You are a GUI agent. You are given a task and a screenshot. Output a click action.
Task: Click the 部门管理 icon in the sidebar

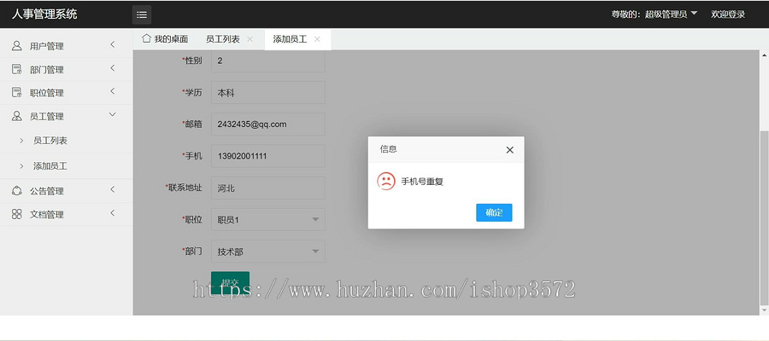(17, 69)
